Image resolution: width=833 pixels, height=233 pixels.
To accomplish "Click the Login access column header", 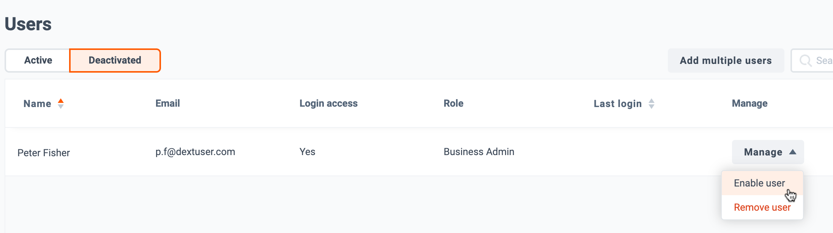I will [328, 103].
